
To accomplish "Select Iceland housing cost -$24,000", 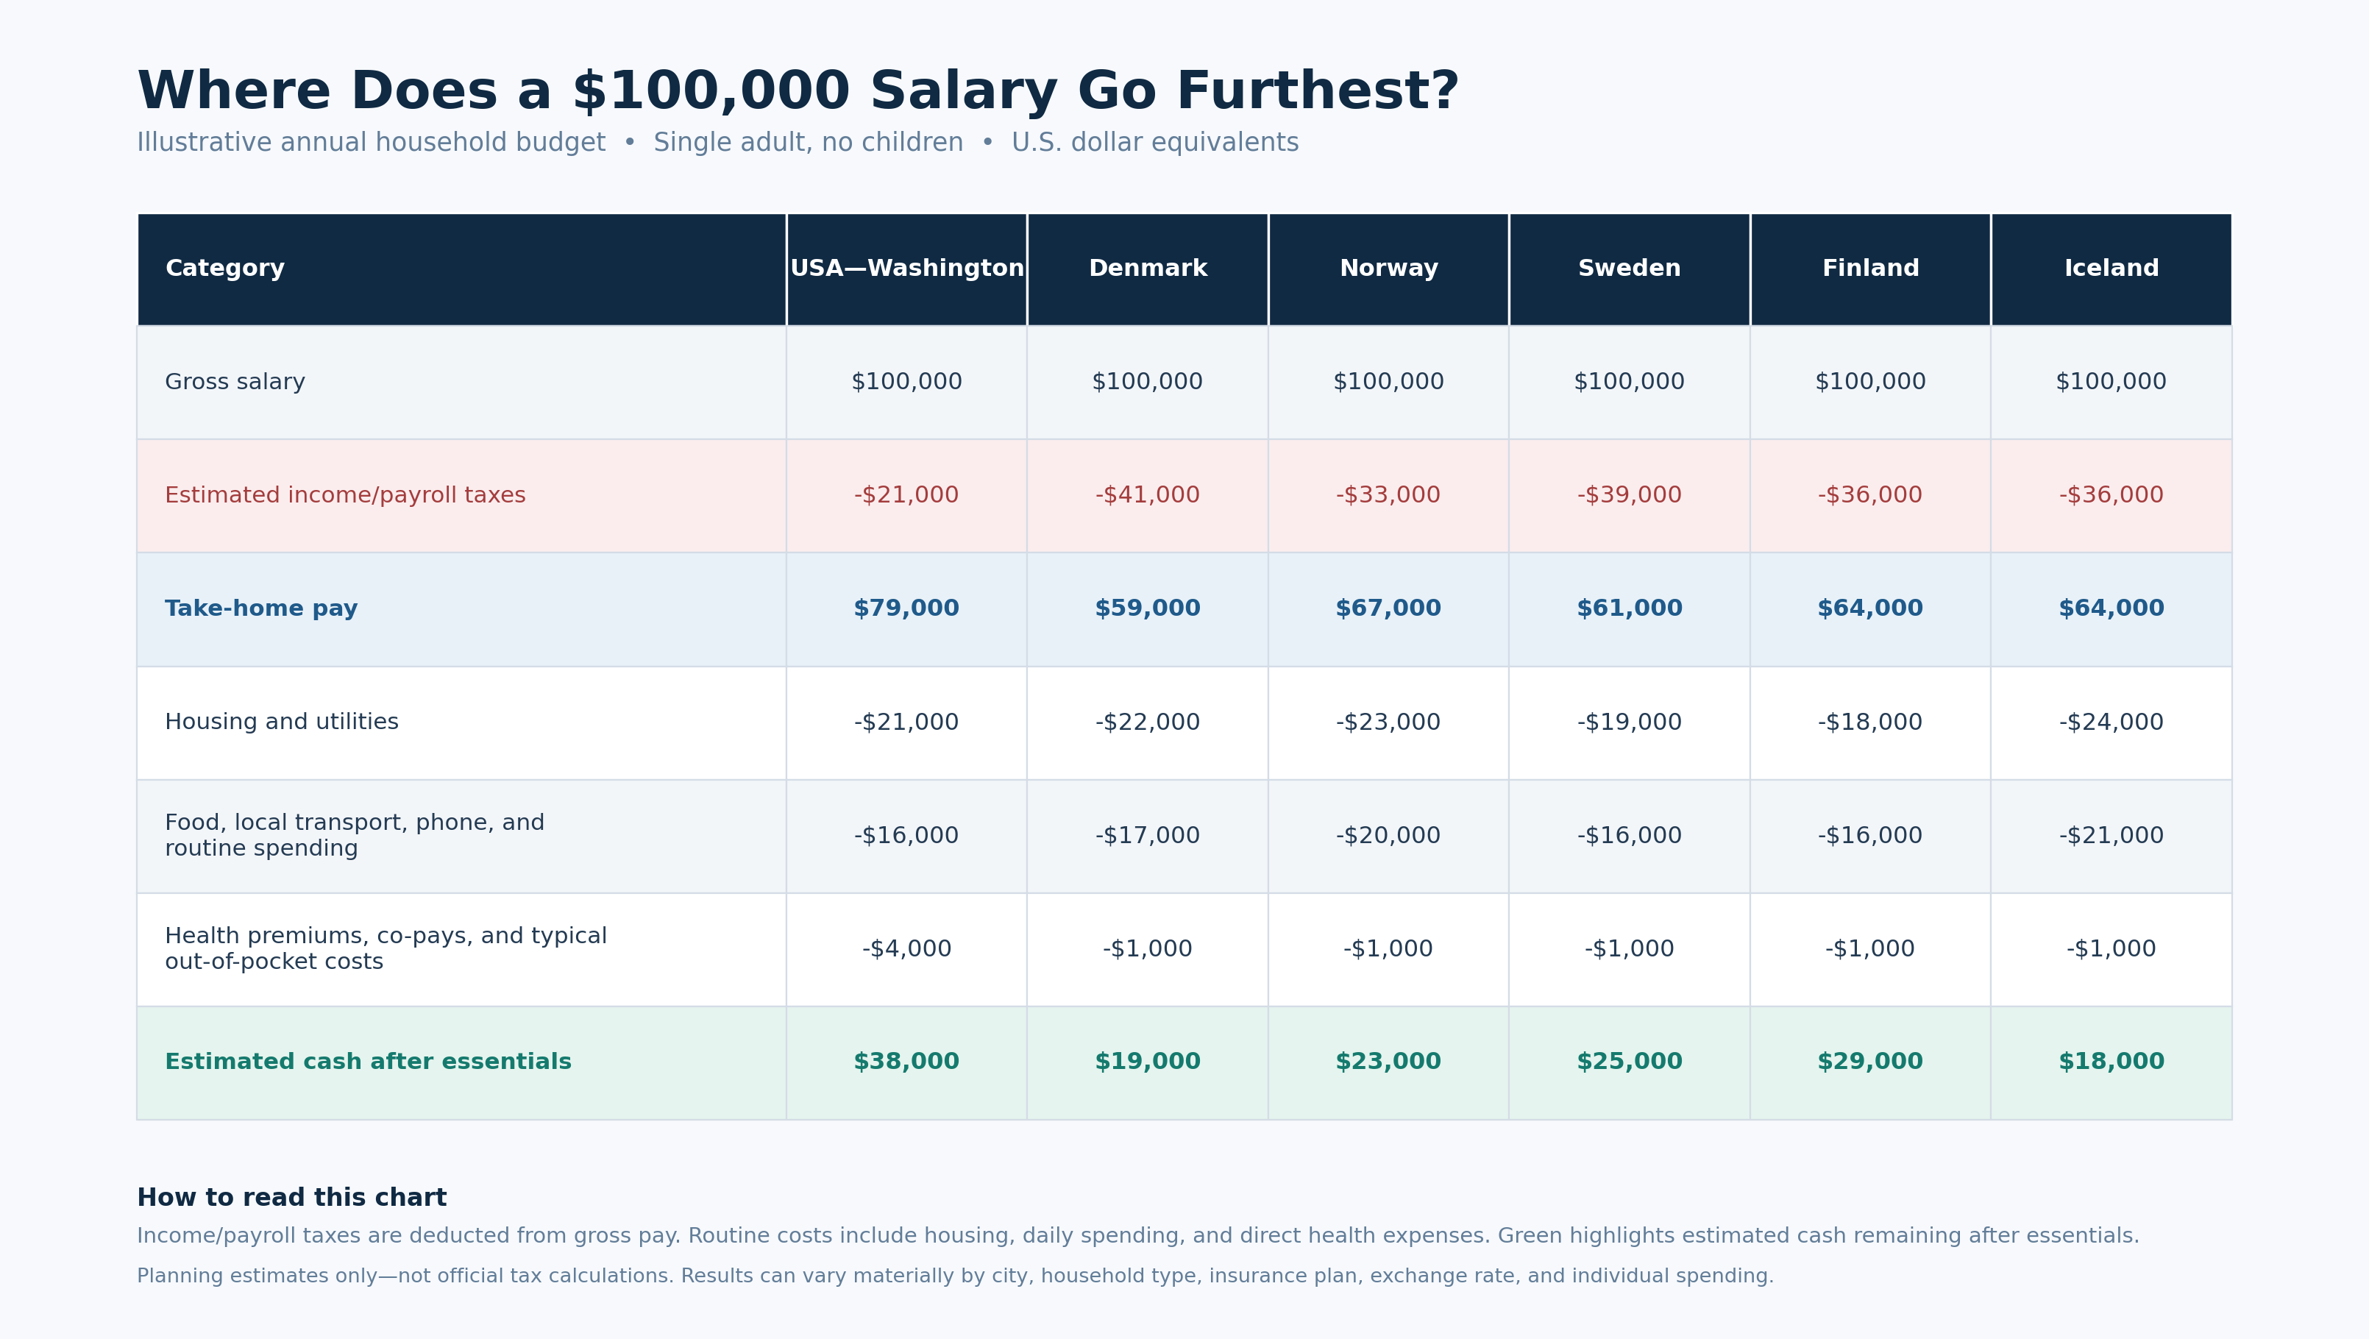I will pyautogui.click(x=2111, y=722).
